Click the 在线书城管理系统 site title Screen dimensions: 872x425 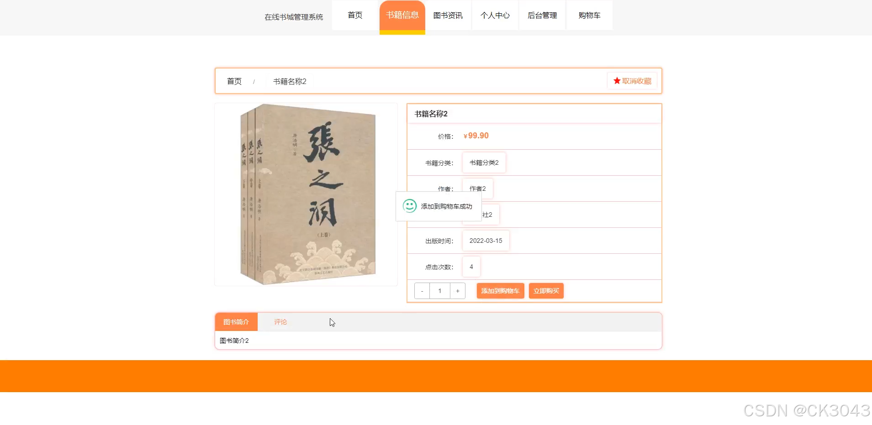click(x=294, y=17)
